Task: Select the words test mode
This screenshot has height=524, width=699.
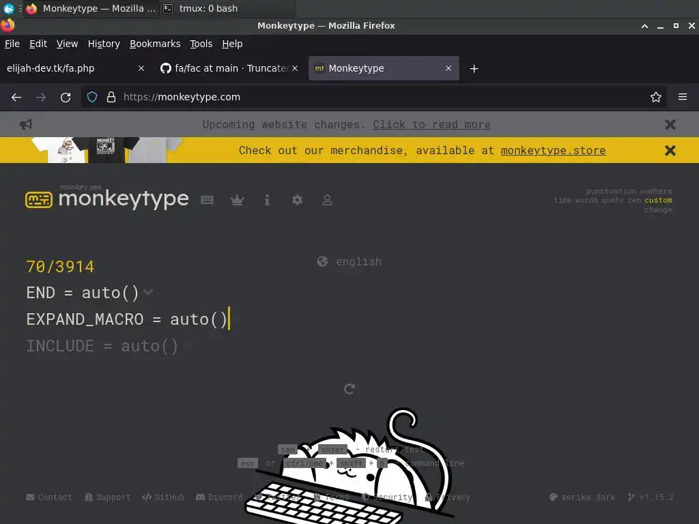Action: point(586,201)
